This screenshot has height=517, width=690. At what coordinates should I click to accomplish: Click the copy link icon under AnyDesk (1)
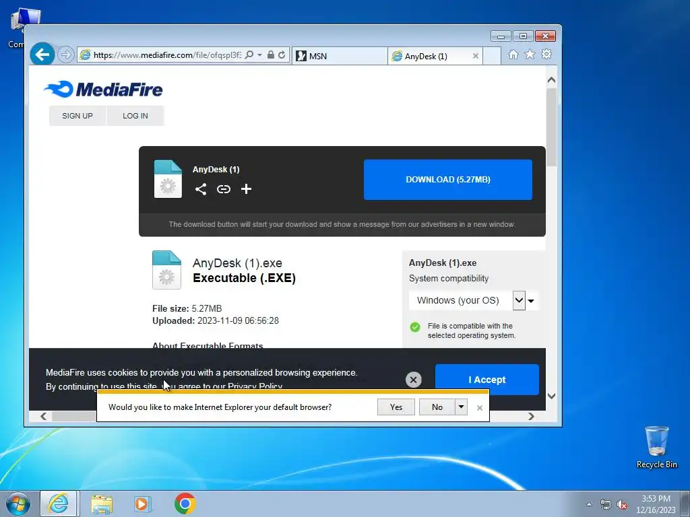tap(224, 189)
